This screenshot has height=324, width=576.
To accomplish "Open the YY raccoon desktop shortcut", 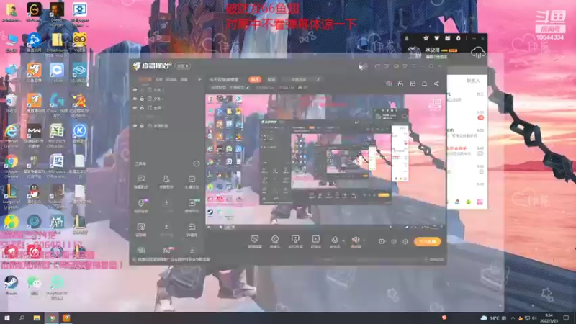I will [x=79, y=42].
